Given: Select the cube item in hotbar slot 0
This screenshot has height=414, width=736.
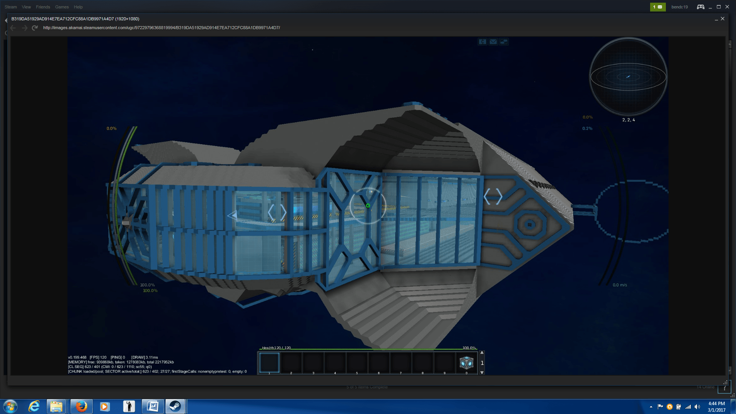Looking at the screenshot, I should 466,362.
